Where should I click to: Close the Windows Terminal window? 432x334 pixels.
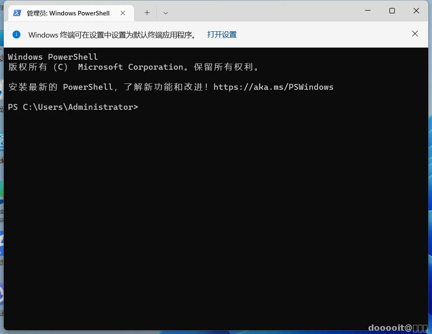tap(416, 11)
